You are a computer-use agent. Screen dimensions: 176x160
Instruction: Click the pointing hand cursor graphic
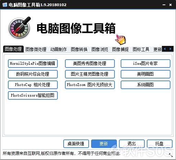tap(121, 39)
